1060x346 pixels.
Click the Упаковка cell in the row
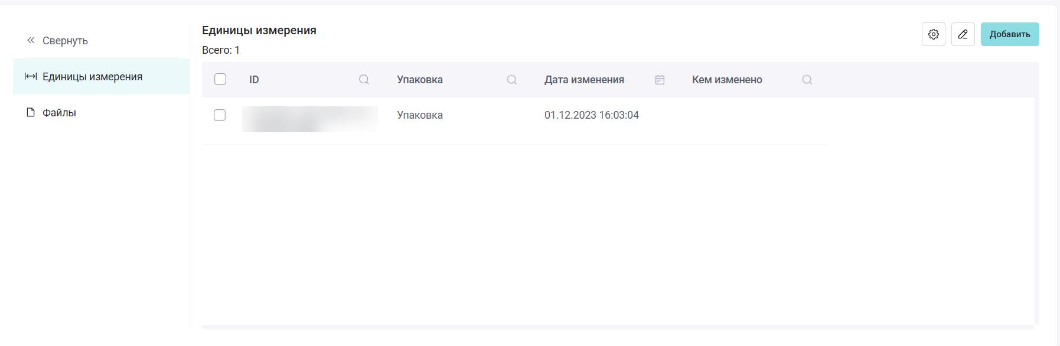[x=420, y=115]
